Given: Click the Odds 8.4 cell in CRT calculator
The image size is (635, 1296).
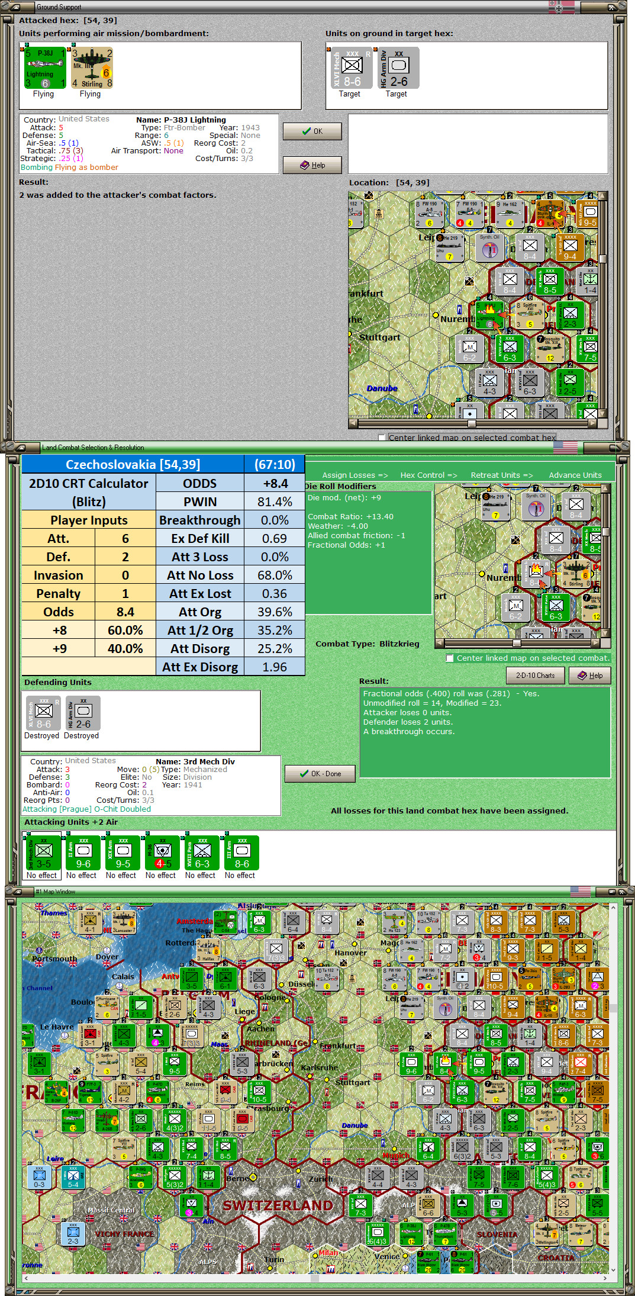Looking at the screenshot, I should click(125, 612).
